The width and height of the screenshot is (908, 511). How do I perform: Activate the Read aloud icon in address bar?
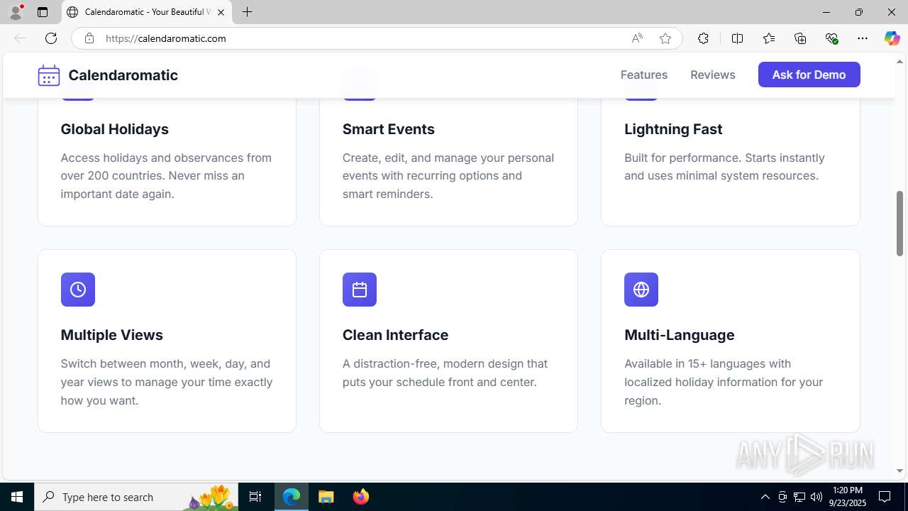(x=637, y=38)
